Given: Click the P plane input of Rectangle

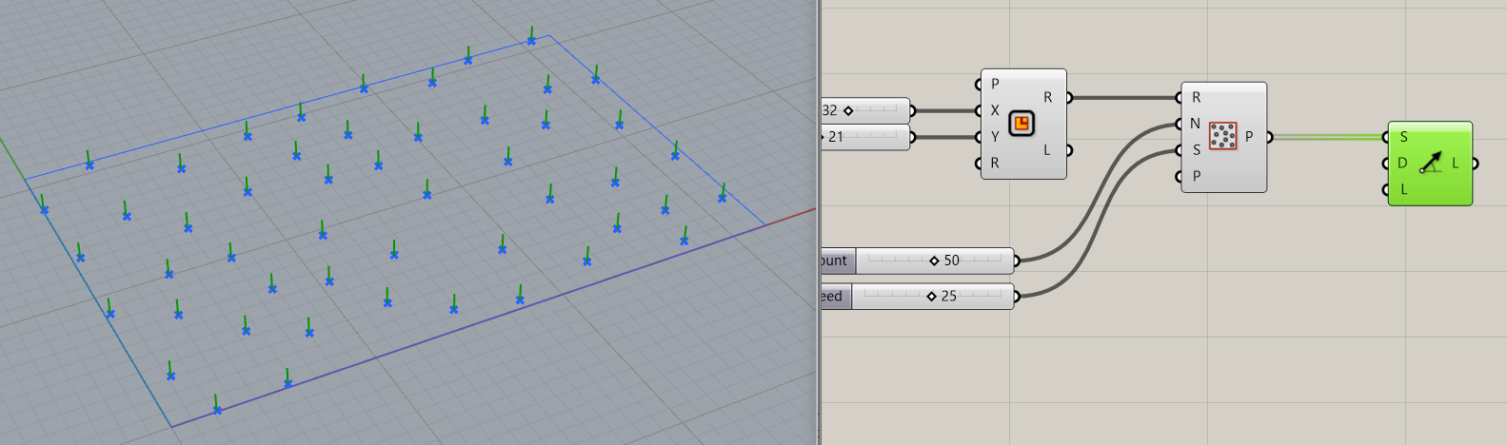Looking at the screenshot, I should click(994, 85).
